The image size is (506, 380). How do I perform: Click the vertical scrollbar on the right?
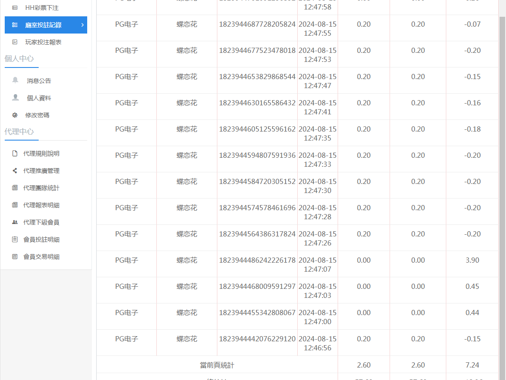(x=502, y=172)
